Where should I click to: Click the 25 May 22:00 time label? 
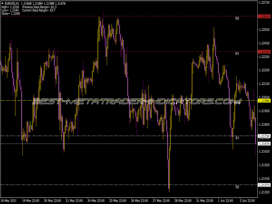[x=118, y=201]
